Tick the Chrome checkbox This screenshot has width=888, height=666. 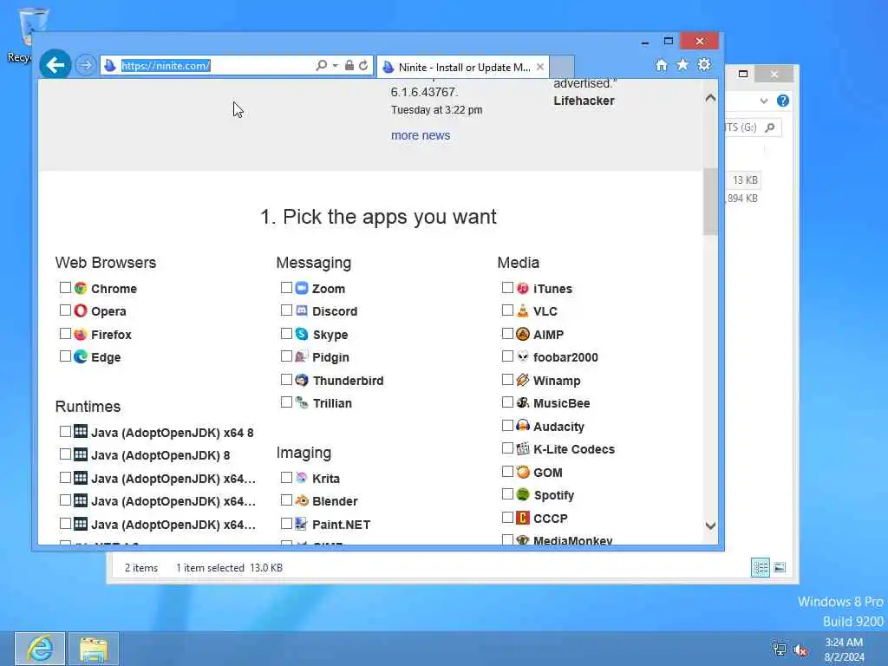click(x=65, y=288)
